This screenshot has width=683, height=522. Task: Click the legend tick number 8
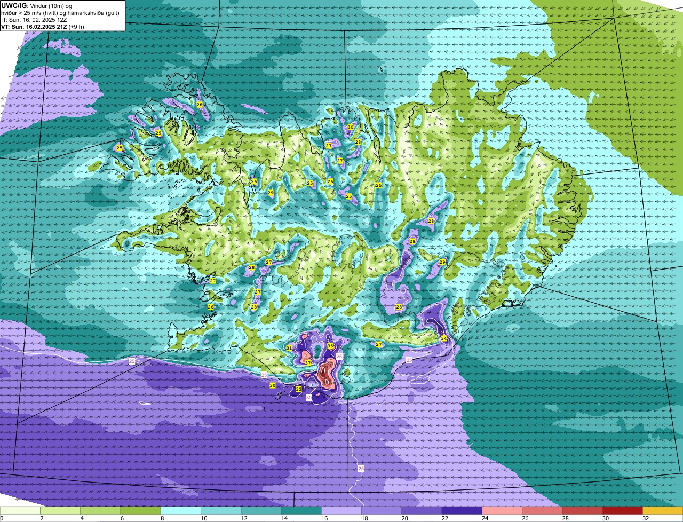click(161, 518)
